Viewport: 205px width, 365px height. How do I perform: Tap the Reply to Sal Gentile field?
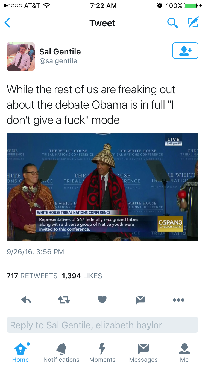(x=102, y=325)
